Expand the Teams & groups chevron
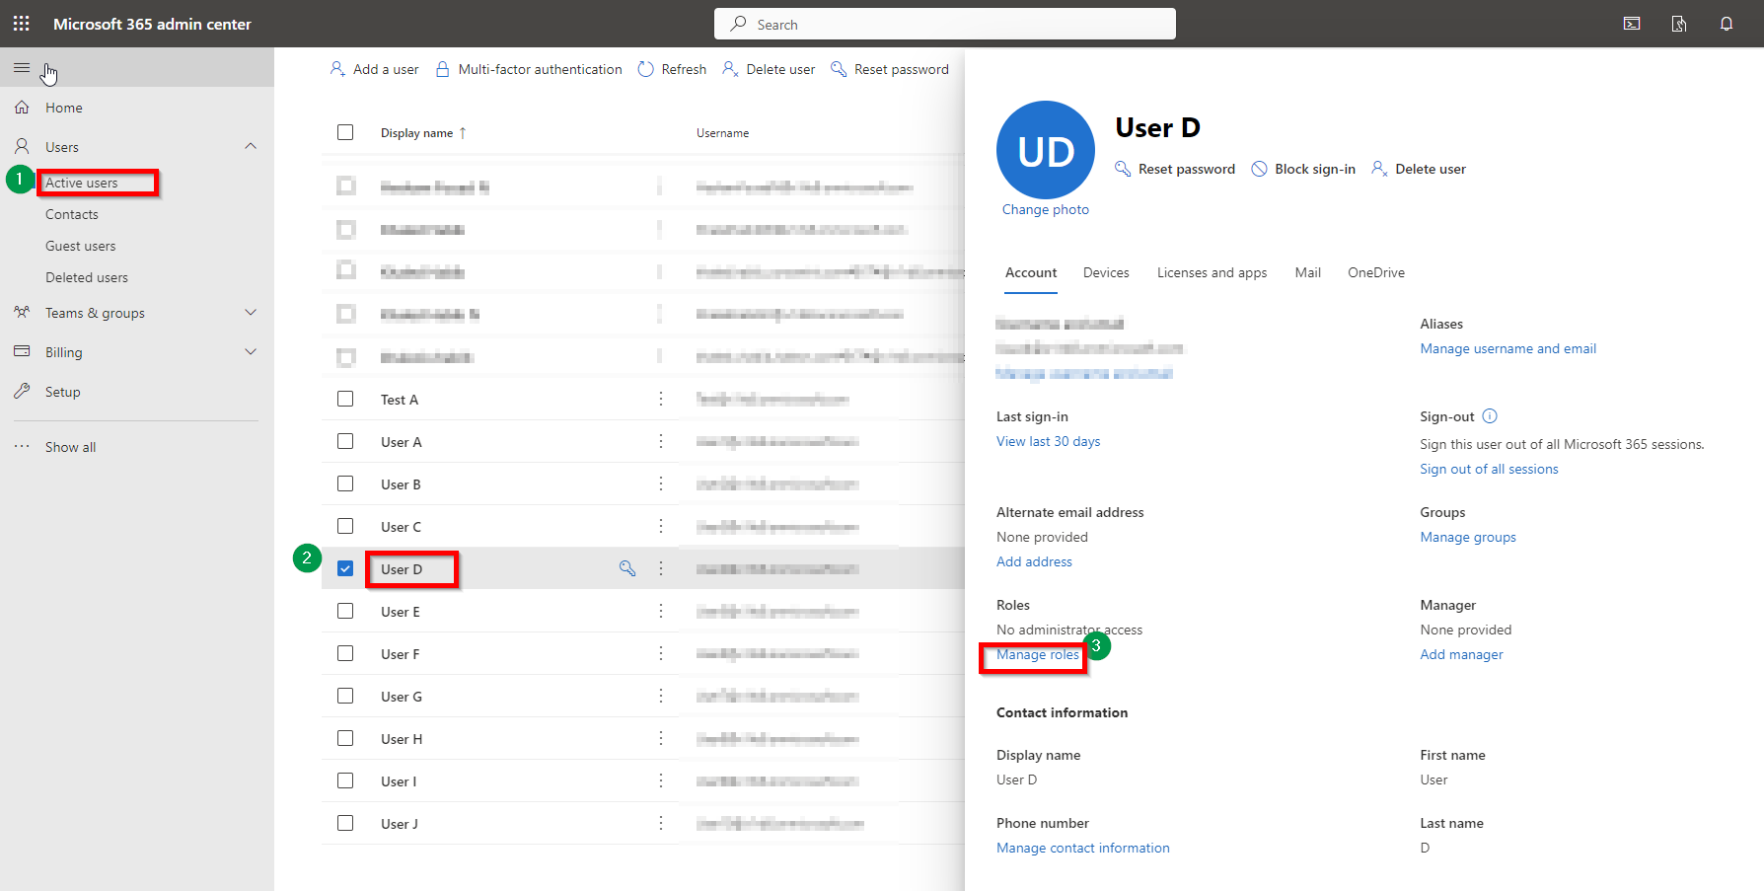1764x891 pixels. (251, 313)
